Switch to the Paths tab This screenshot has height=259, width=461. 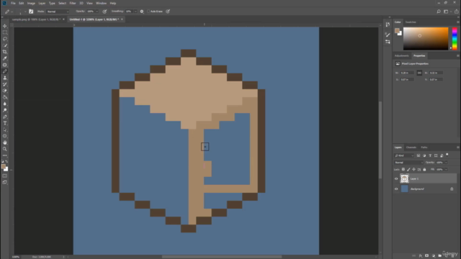point(424,147)
